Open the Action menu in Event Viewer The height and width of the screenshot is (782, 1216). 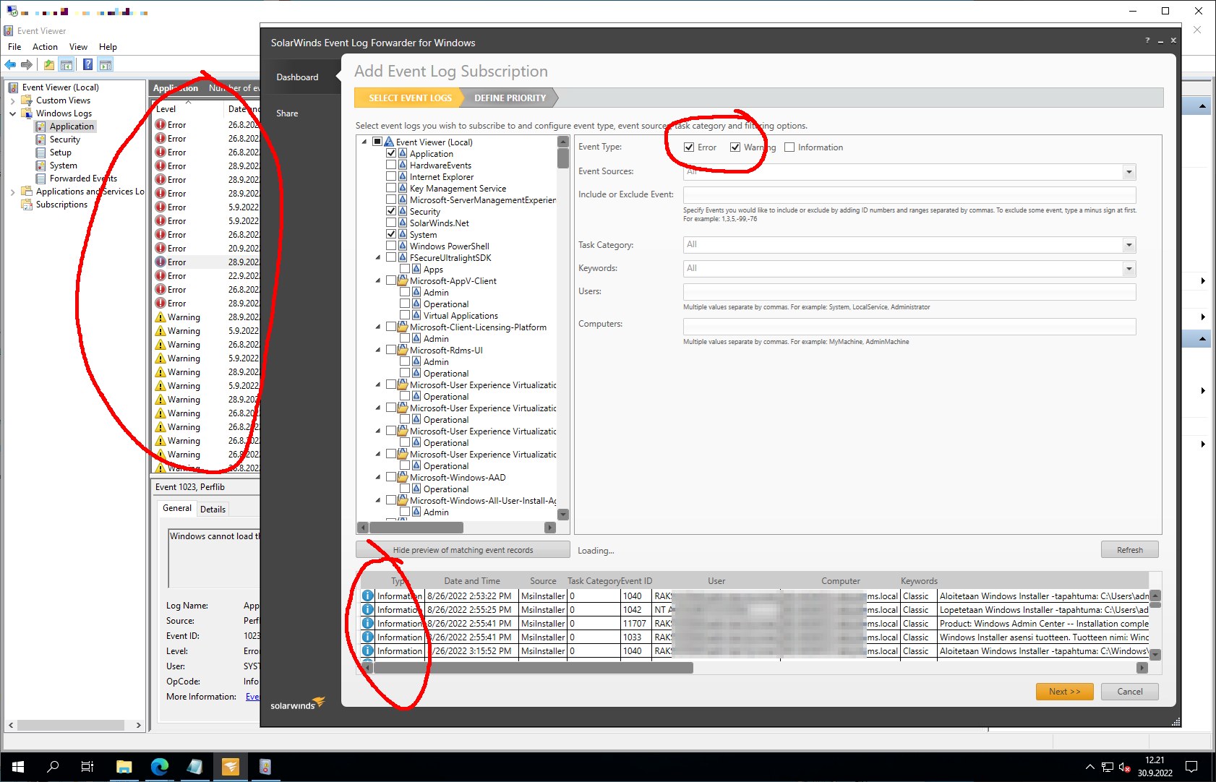(45, 47)
